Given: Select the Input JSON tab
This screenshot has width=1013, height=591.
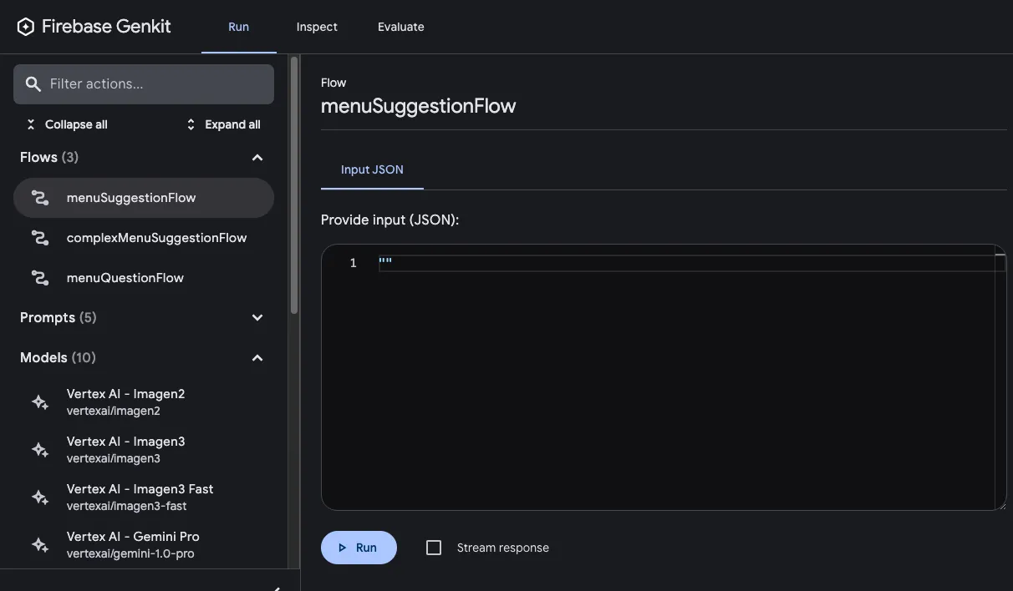Looking at the screenshot, I should [372, 169].
